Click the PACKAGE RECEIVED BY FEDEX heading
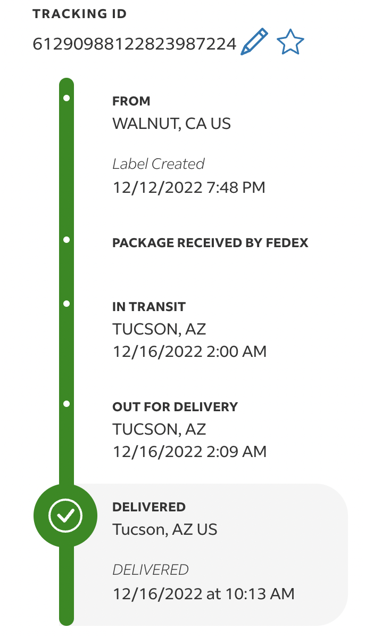 210,243
